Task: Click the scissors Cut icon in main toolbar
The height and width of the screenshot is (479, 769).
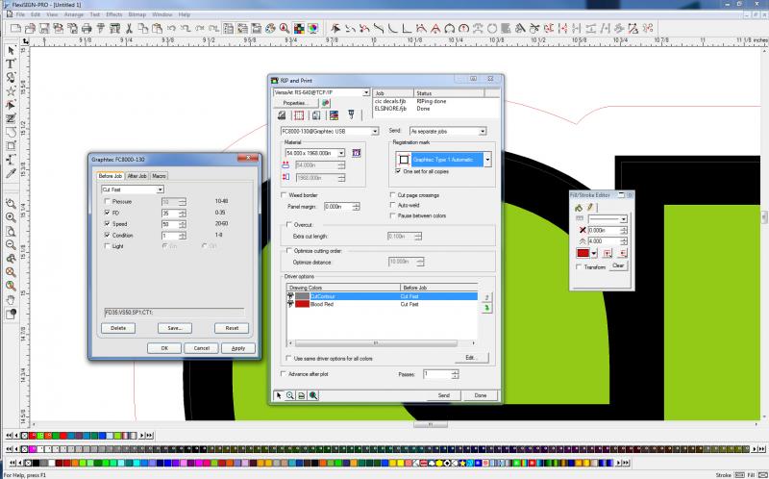Action: click(x=130, y=29)
